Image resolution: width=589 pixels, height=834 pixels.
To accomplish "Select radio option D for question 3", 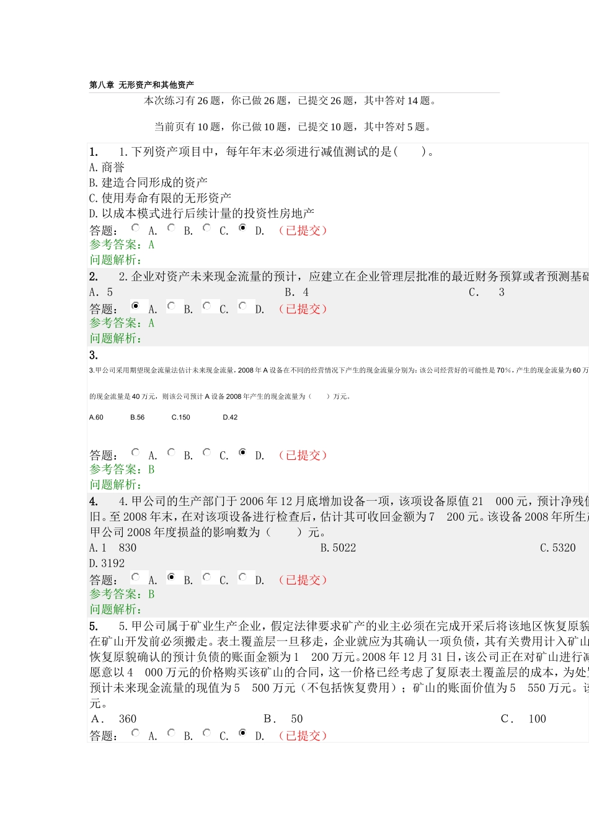I will (243, 452).
